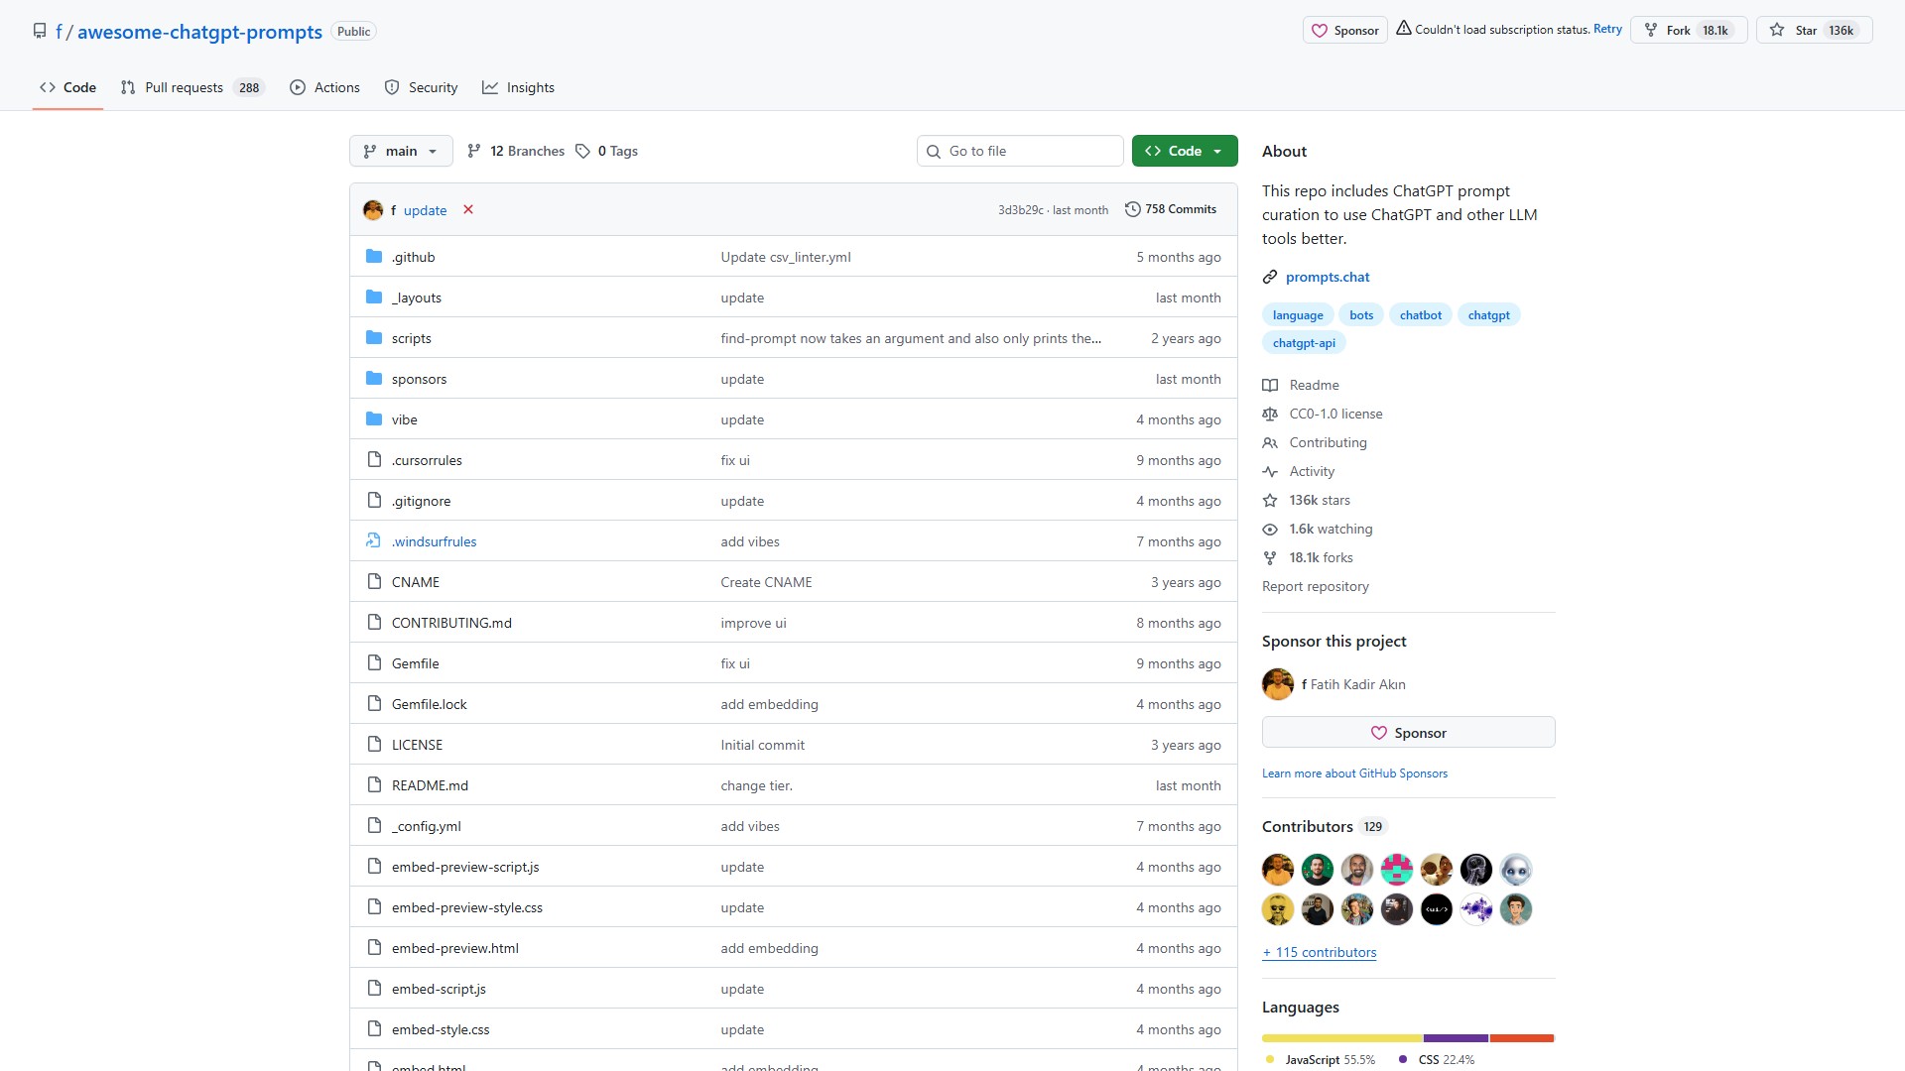
Task: Click the awesome-chatgpt-prompts repository name
Action: (199, 32)
